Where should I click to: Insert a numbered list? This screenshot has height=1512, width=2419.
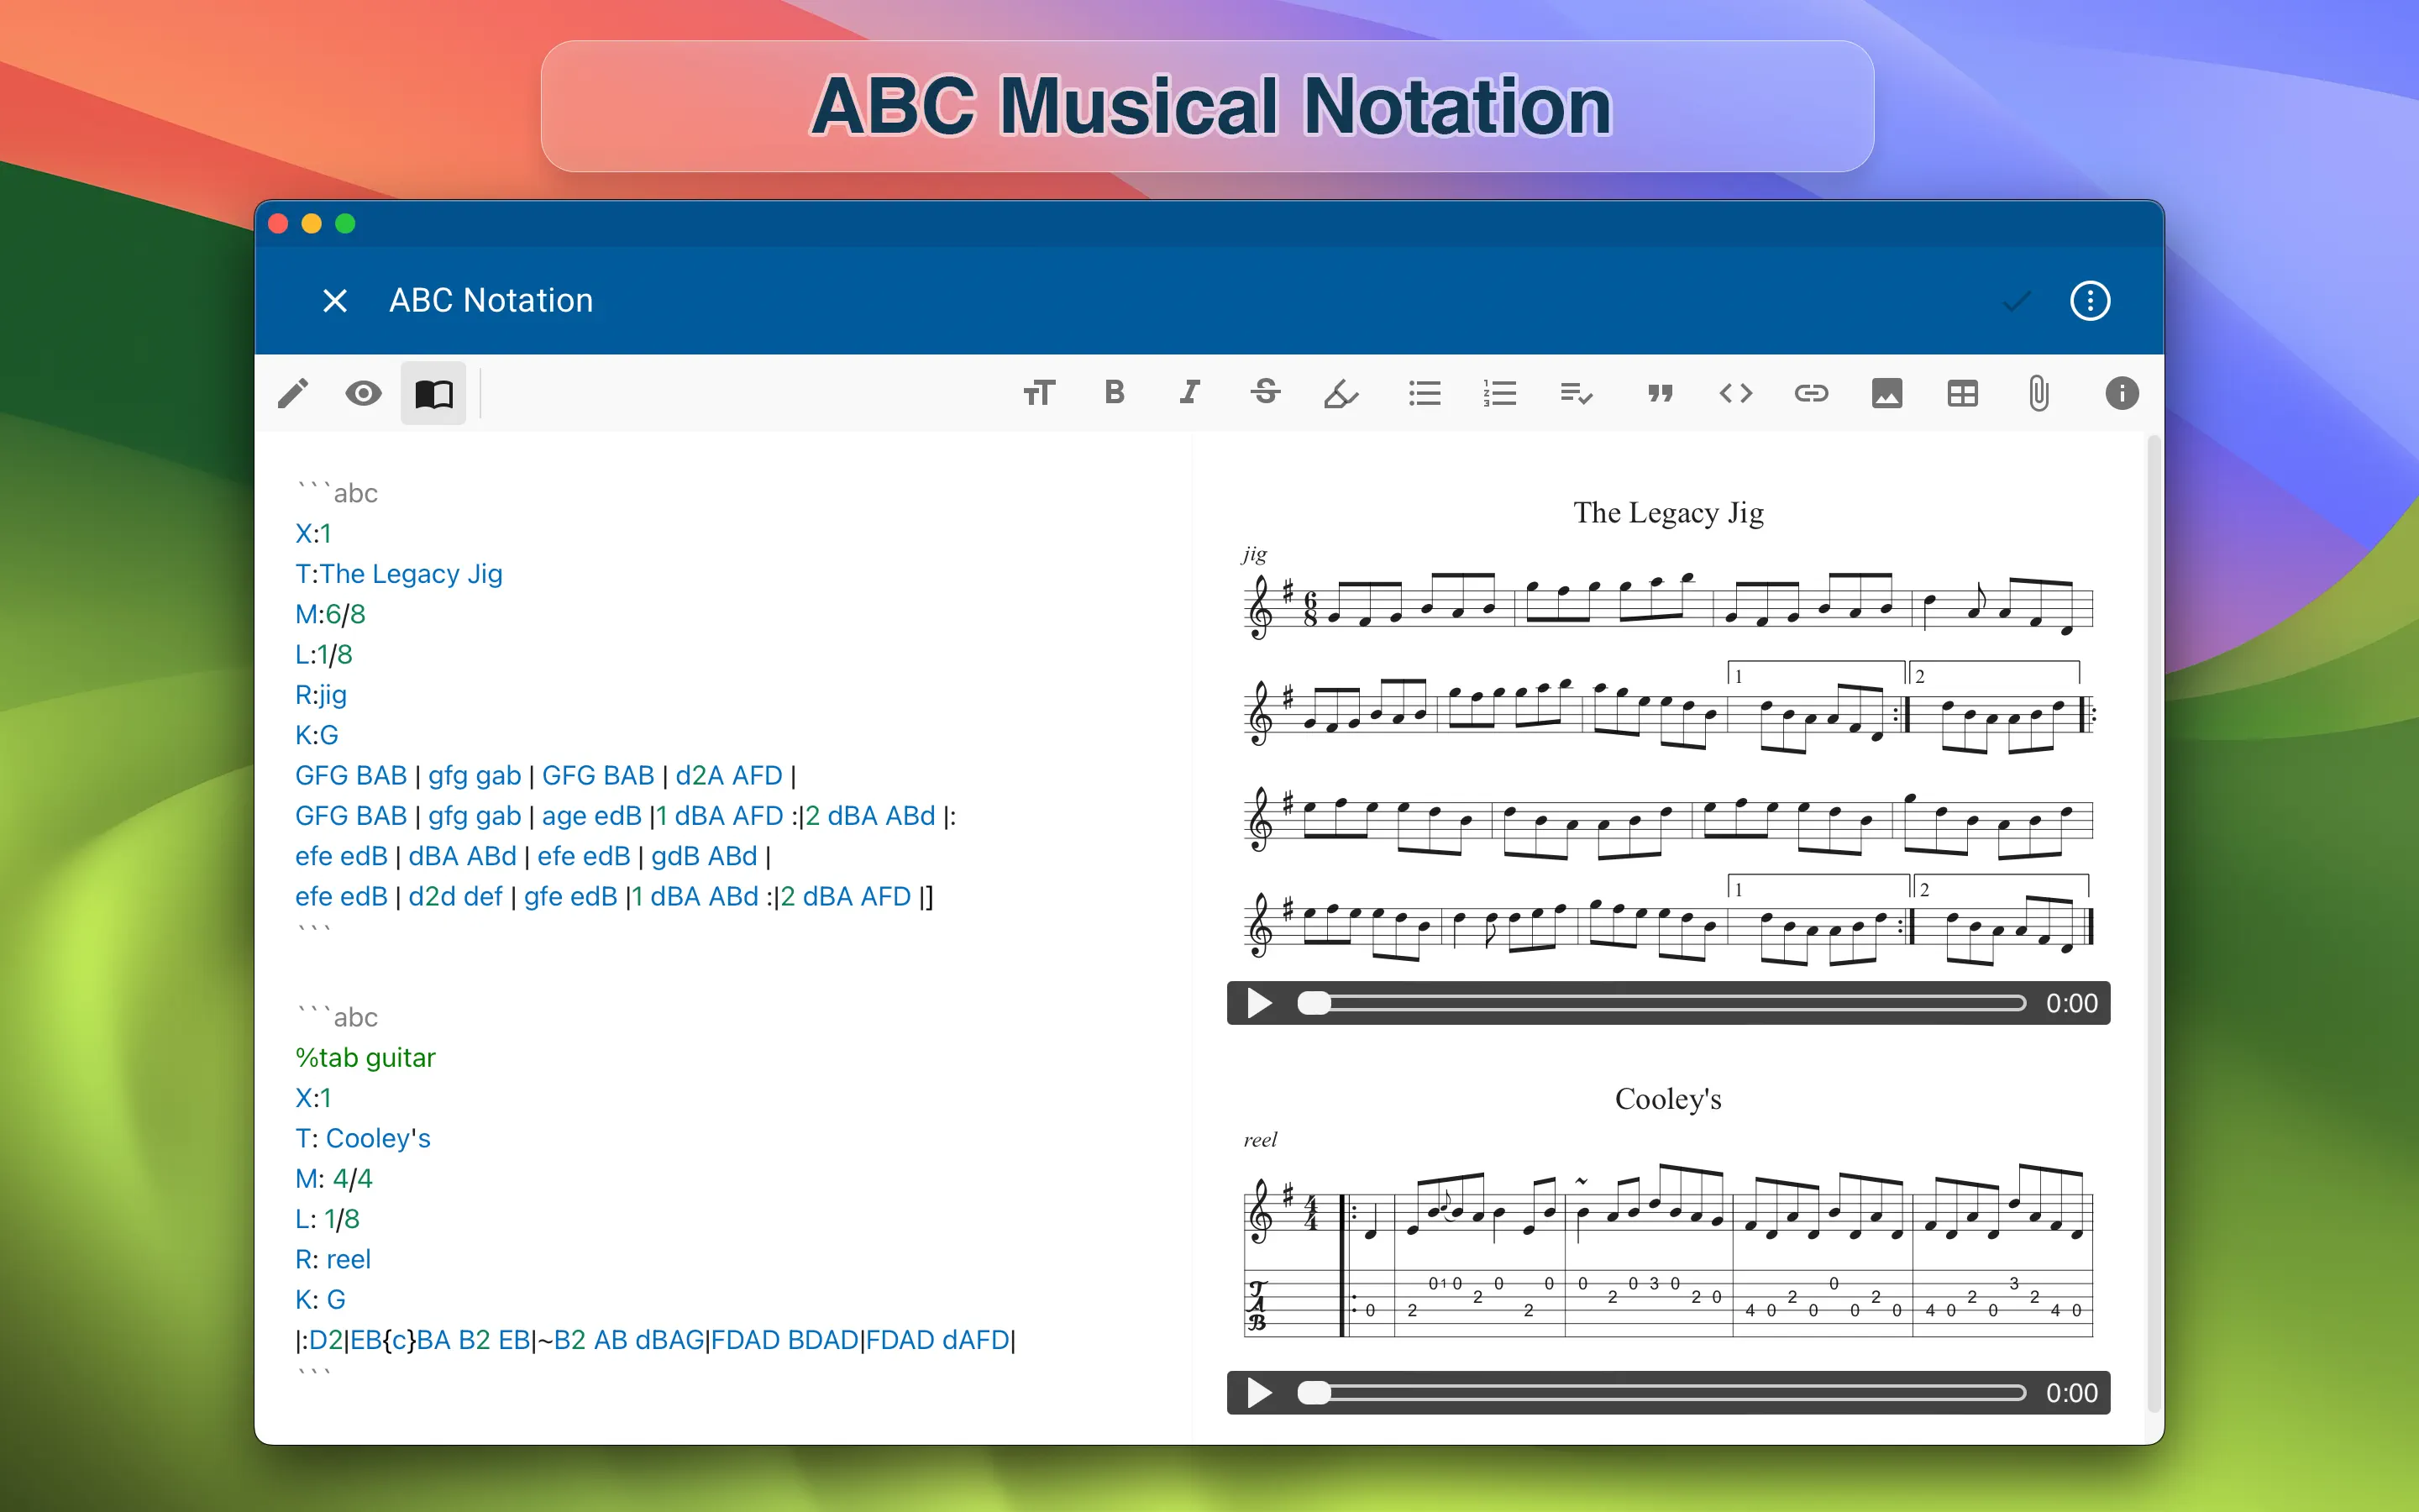pos(1499,393)
